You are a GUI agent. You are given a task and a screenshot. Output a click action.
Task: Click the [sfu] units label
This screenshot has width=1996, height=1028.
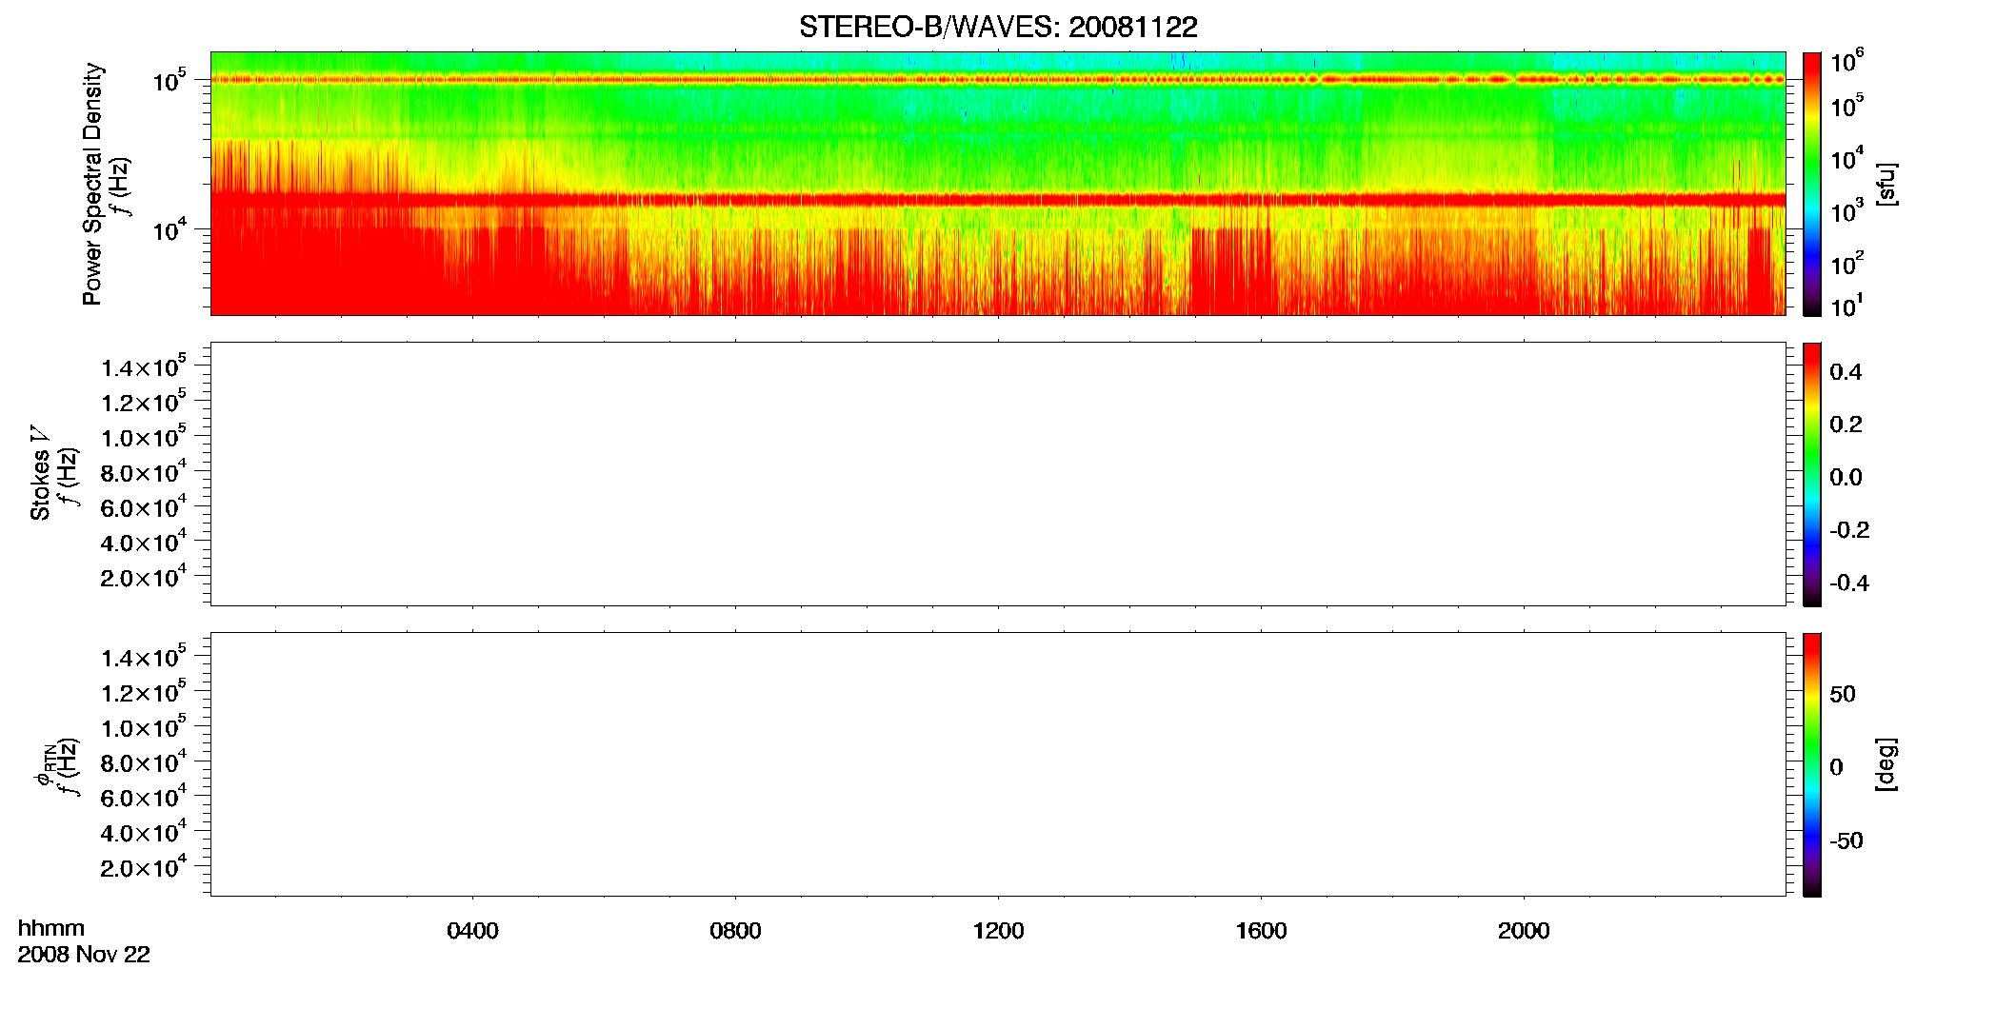click(1886, 184)
